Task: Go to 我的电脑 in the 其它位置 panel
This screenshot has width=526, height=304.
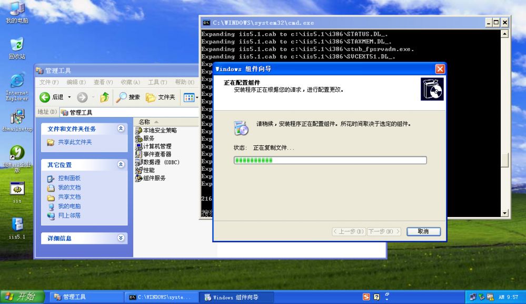Action: (69, 207)
